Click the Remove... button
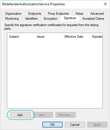The width and height of the screenshot is (110, 130). (x=65, y=115)
